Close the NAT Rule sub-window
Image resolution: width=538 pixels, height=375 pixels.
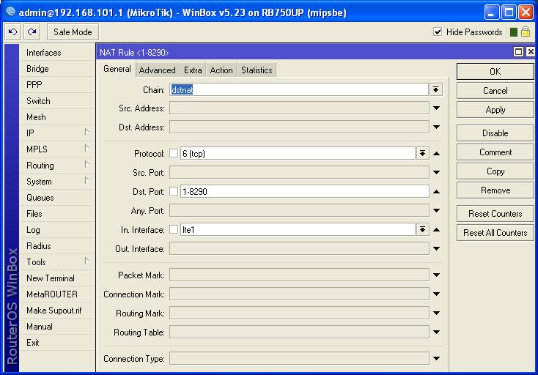click(531, 52)
